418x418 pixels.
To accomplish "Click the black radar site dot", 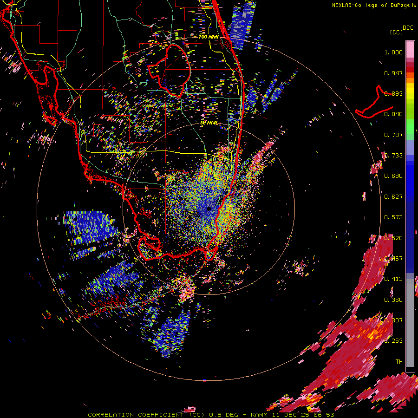I will coord(209,209).
